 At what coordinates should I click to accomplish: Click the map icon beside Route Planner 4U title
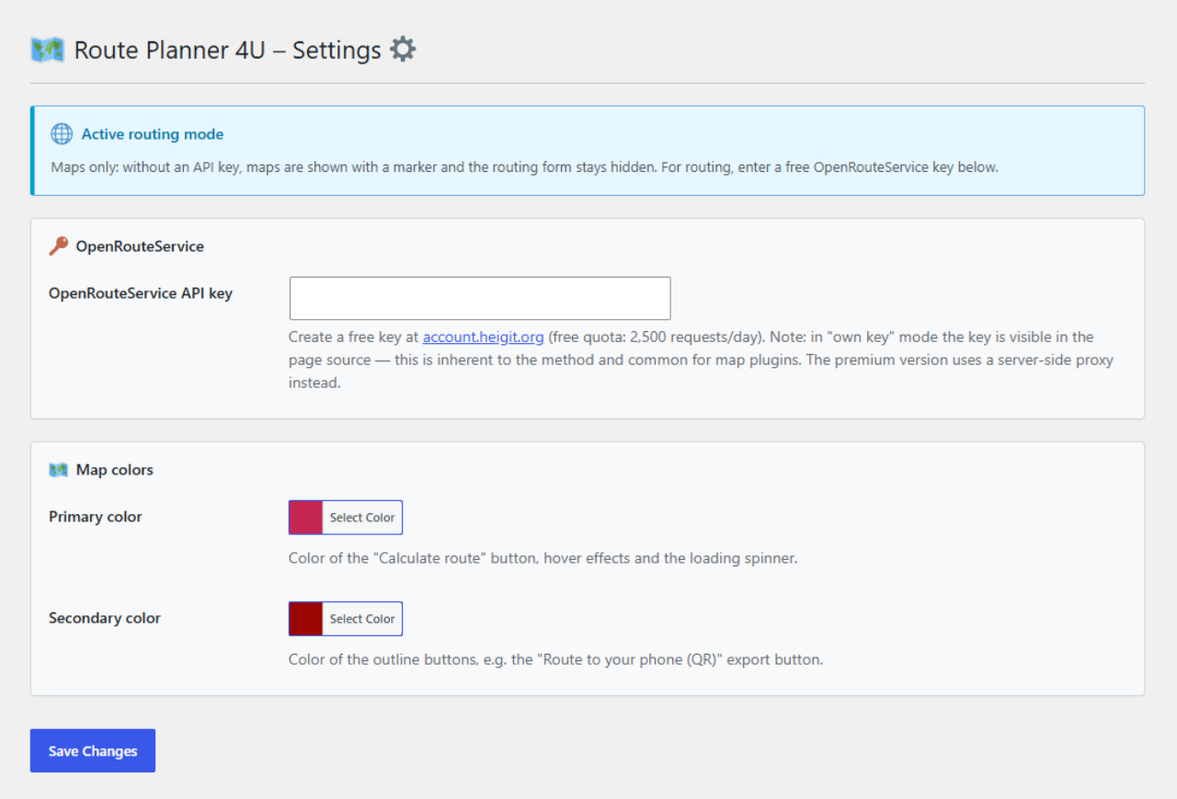47,50
